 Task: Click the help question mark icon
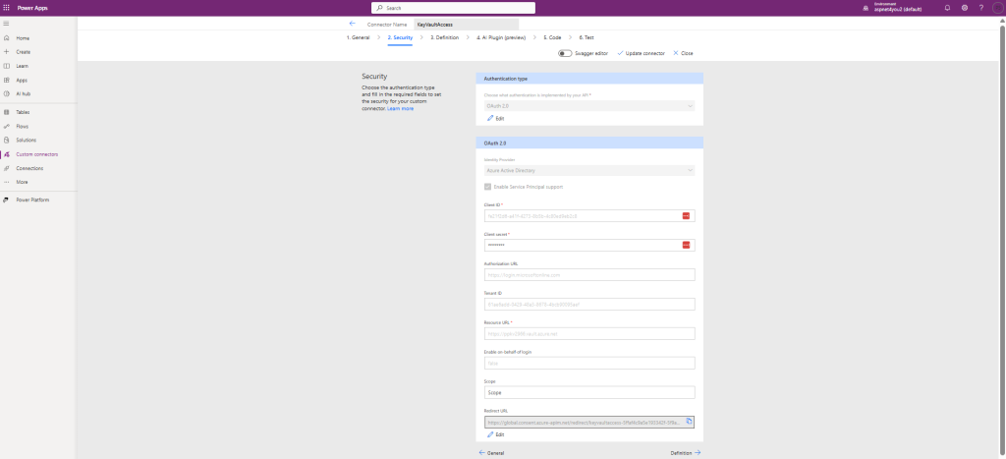pyautogui.click(x=981, y=8)
